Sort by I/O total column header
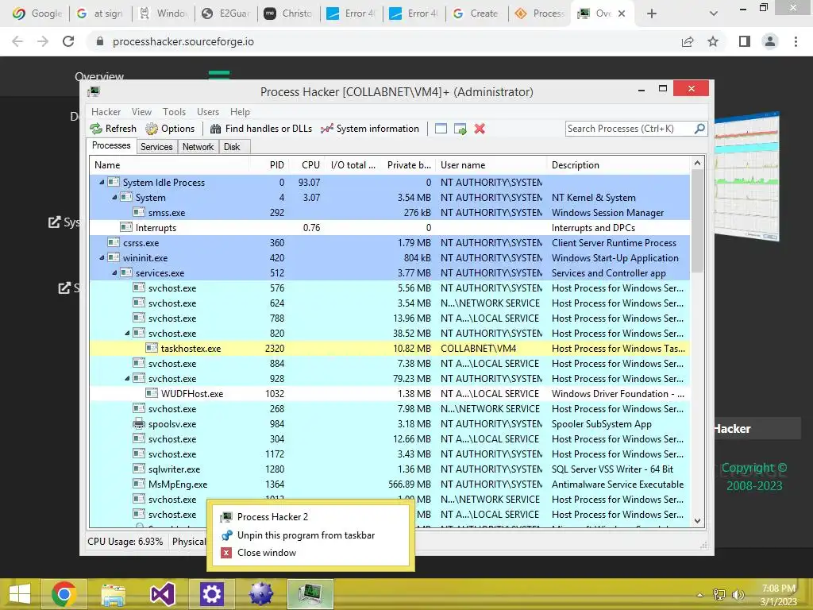Screen dimensions: 813x610 (352, 165)
